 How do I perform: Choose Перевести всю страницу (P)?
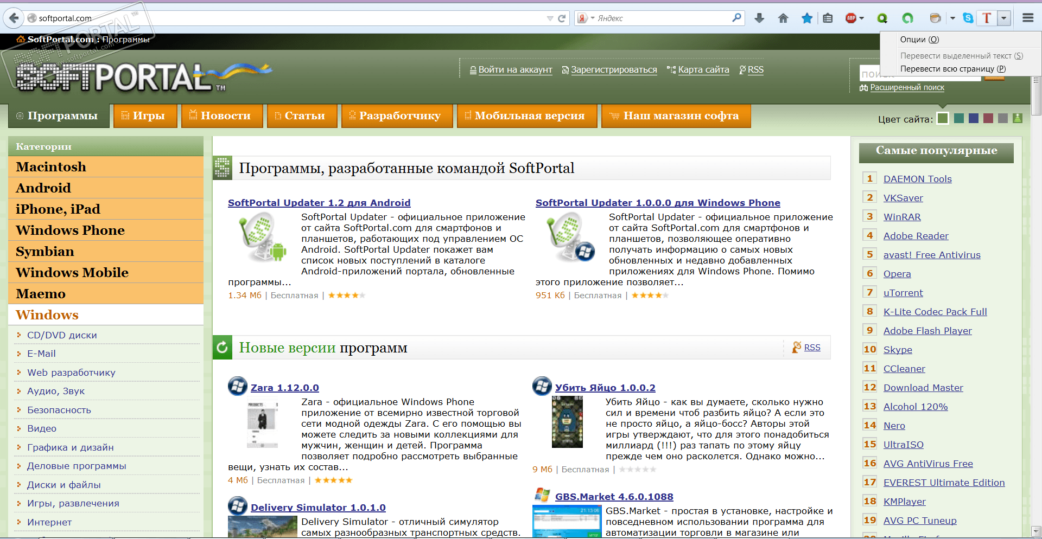(953, 69)
